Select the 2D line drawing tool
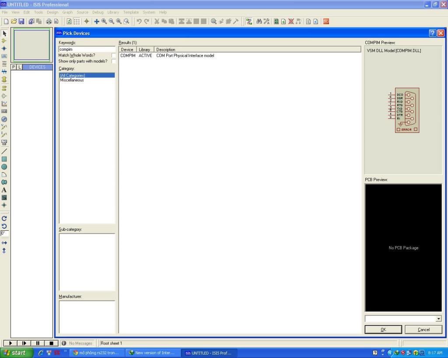The width and height of the screenshot is (448, 358). pos(4,151)
